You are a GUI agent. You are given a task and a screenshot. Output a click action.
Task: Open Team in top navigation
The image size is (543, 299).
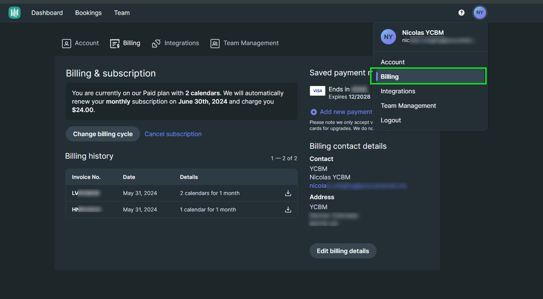point(122,13)
